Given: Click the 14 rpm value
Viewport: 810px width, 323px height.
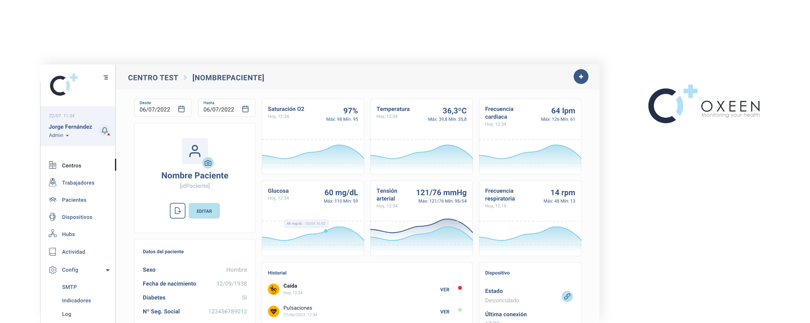Looking at the screenshot, I should [562, 193].
